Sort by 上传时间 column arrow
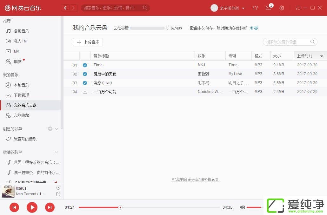Viewport: 327px width, 215px height. click(x=322, y=56)
